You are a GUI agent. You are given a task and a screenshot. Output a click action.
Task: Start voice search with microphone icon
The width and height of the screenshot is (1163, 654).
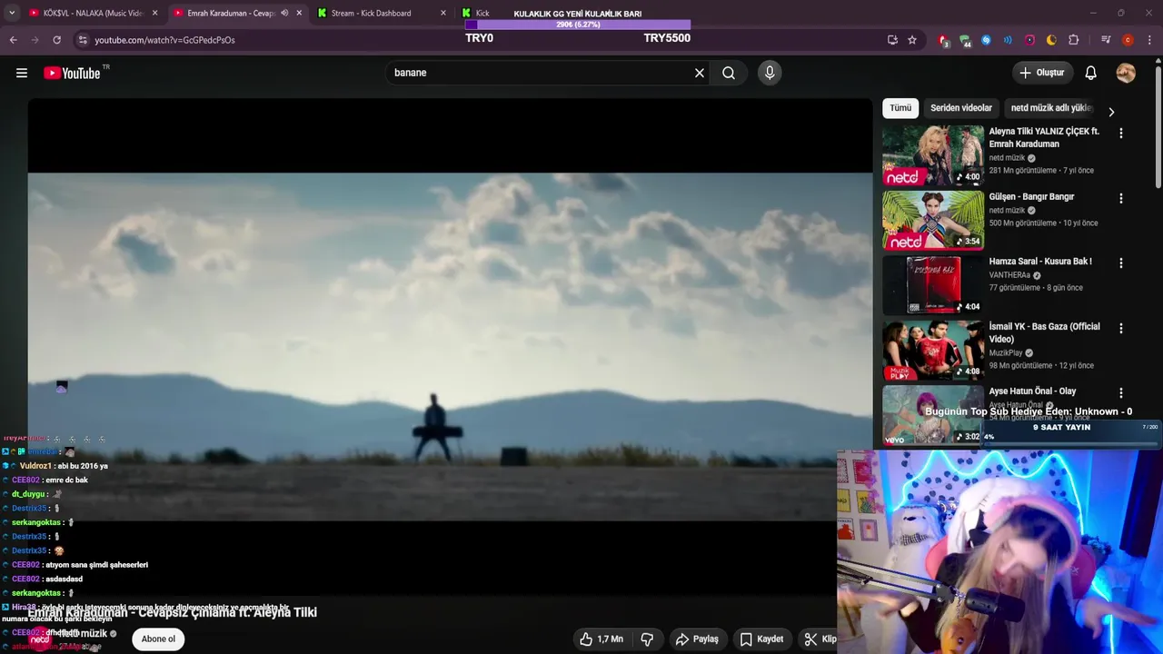(x=770, y=73)
